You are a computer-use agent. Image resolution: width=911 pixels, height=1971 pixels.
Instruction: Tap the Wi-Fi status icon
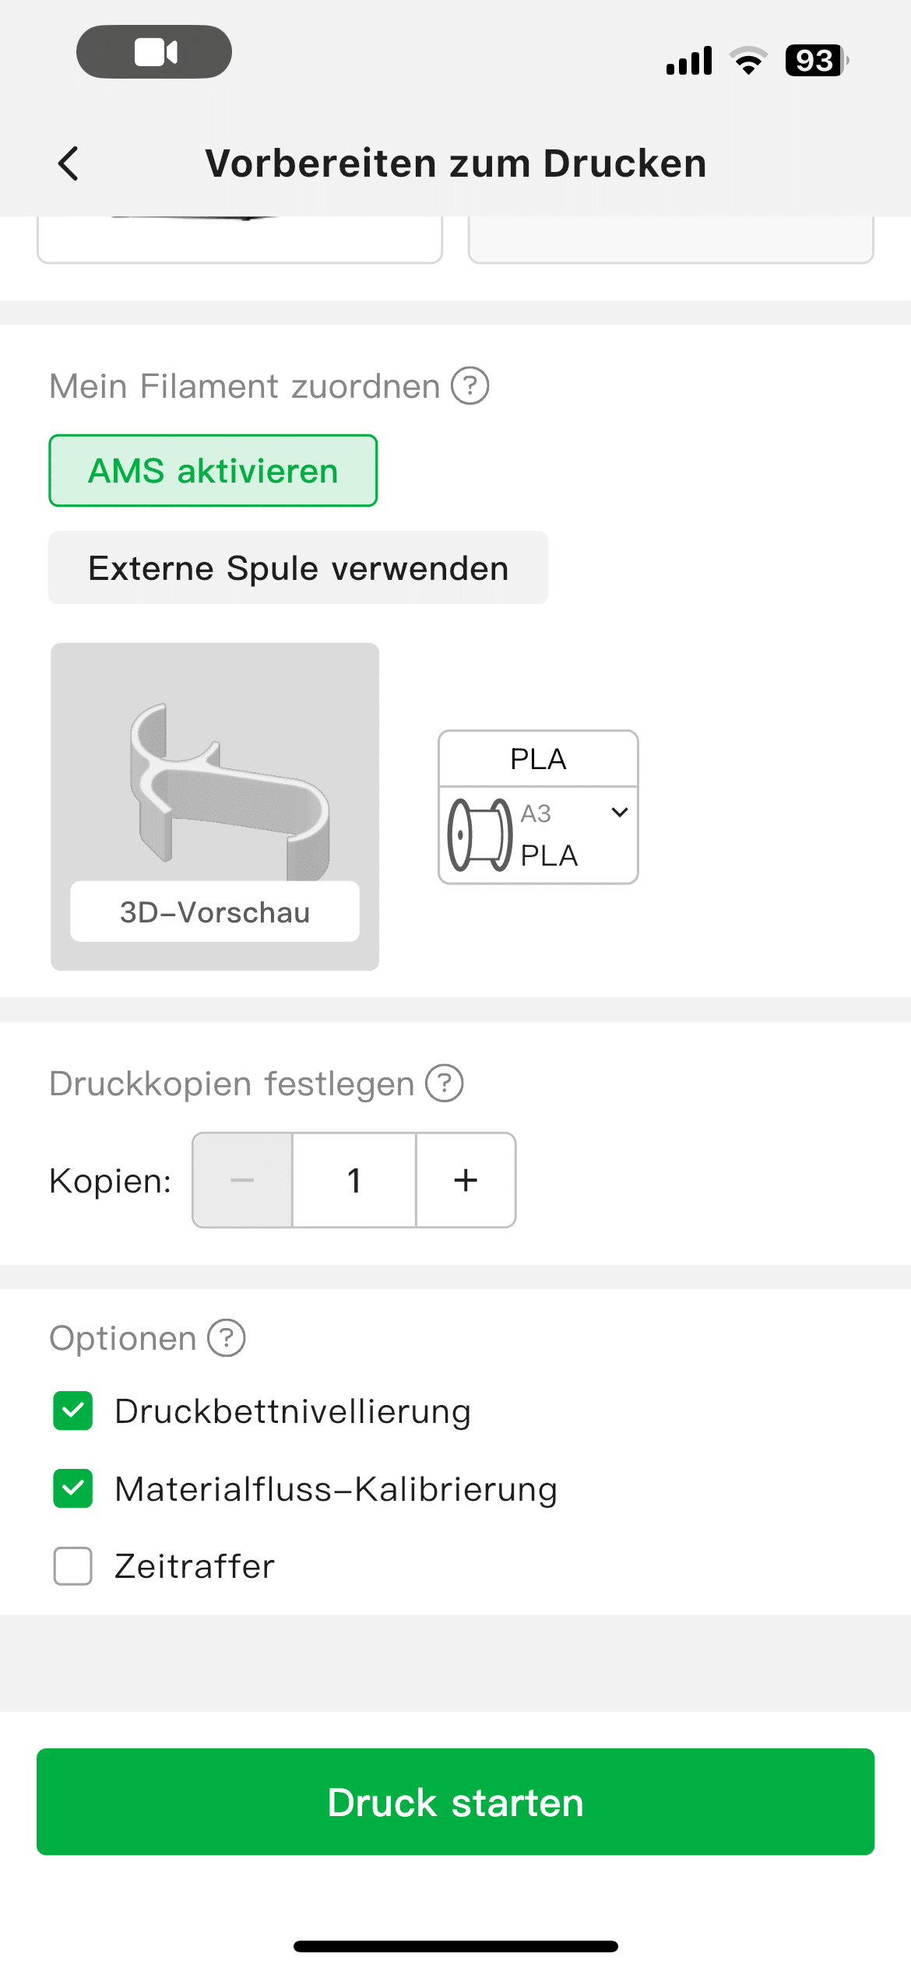click(748, 61)
